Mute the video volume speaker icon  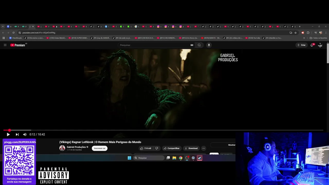tap(25, 134)
